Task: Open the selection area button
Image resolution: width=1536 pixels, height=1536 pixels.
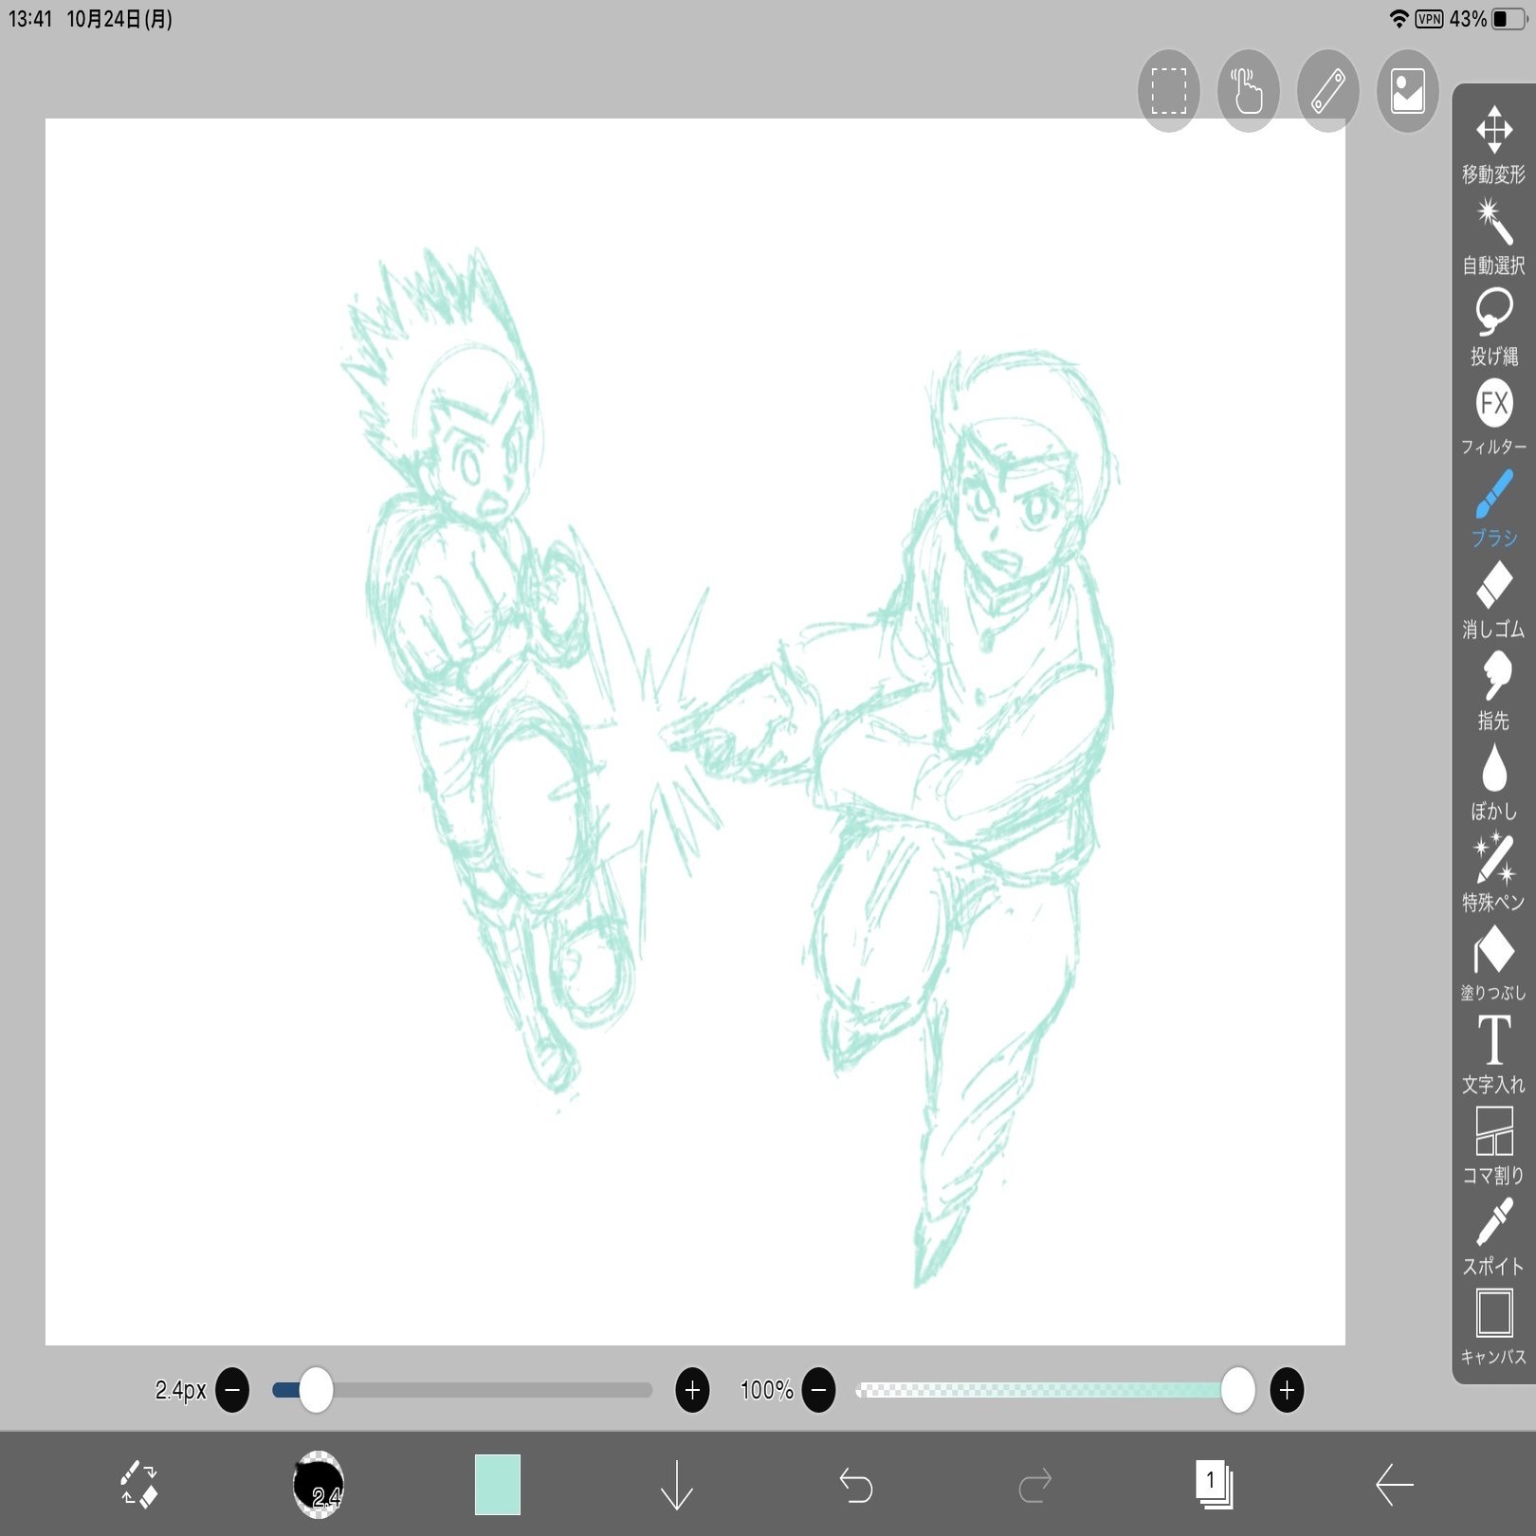Action: tap(1168, 91)
